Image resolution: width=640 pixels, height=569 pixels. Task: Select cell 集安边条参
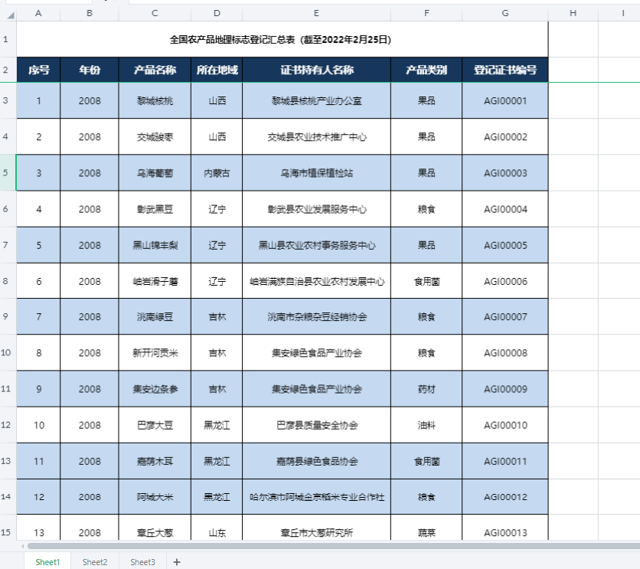pos(155,388)
